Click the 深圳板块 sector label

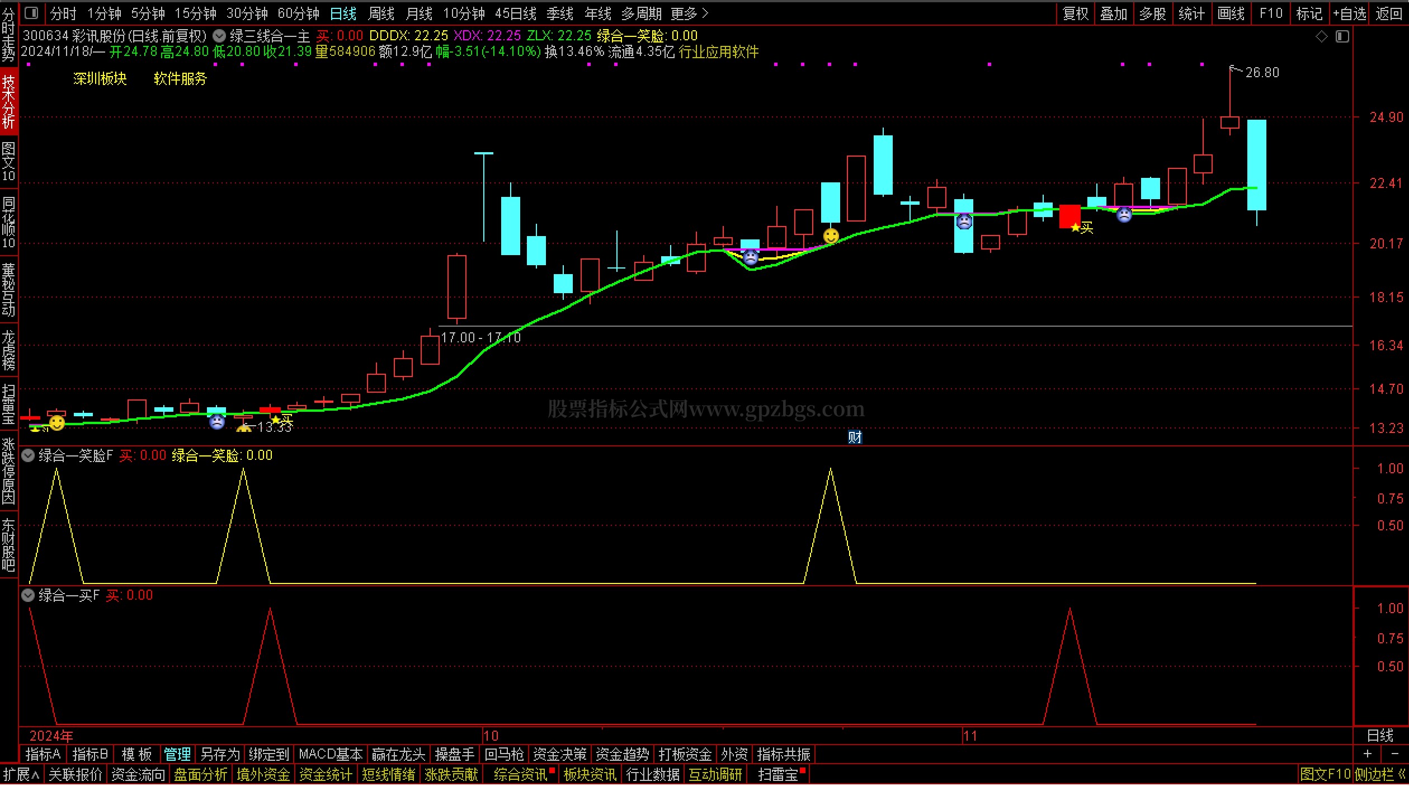(x=100, y=78)
